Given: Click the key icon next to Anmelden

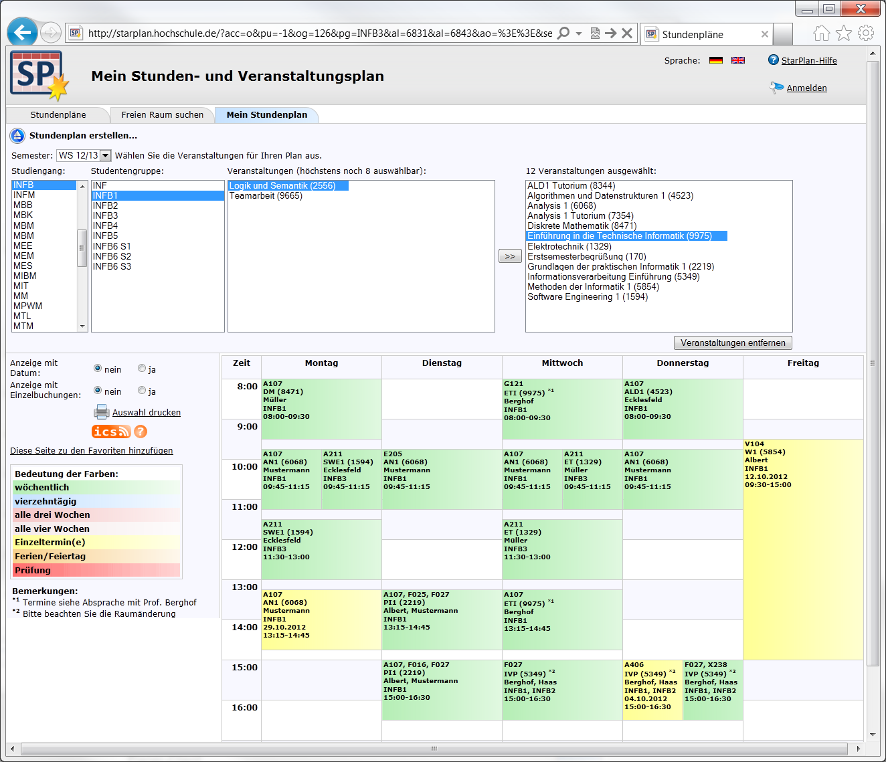Looking at the screenshot, I should [x=776, y=88].
